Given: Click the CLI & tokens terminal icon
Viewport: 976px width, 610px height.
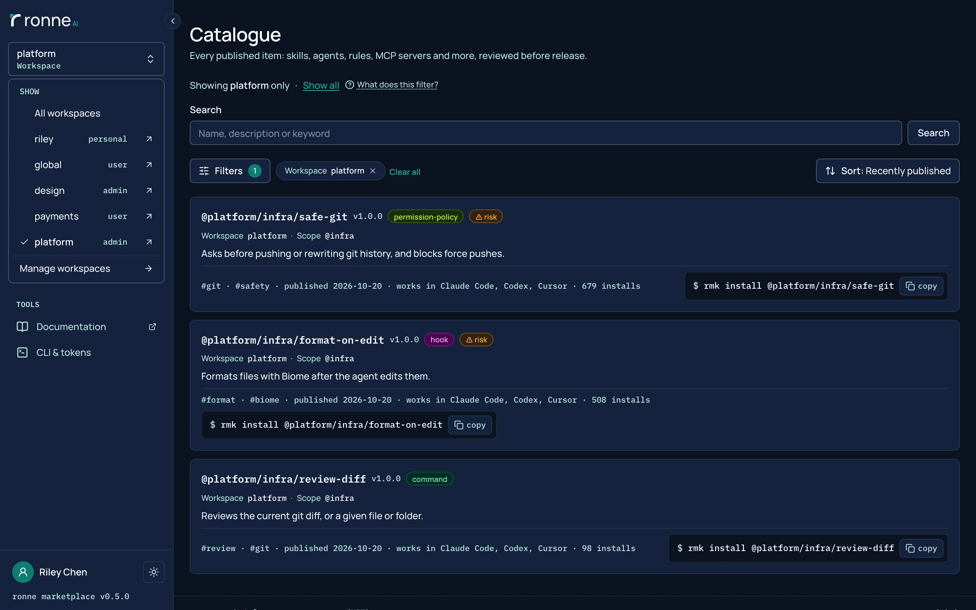Looking at the screenshot, I should pos(22,352).
